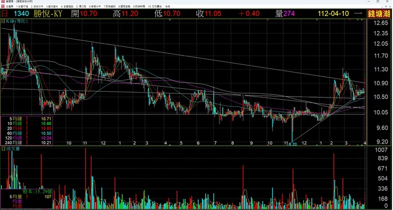Click the 日K線 chart title label

click(14, 21)
